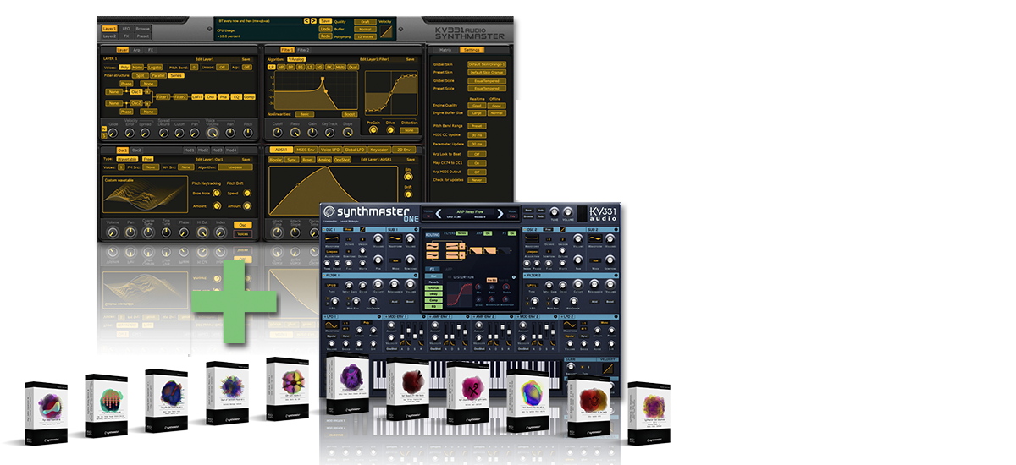Click the SynthMaster One logo

click(x=370, y=213)
